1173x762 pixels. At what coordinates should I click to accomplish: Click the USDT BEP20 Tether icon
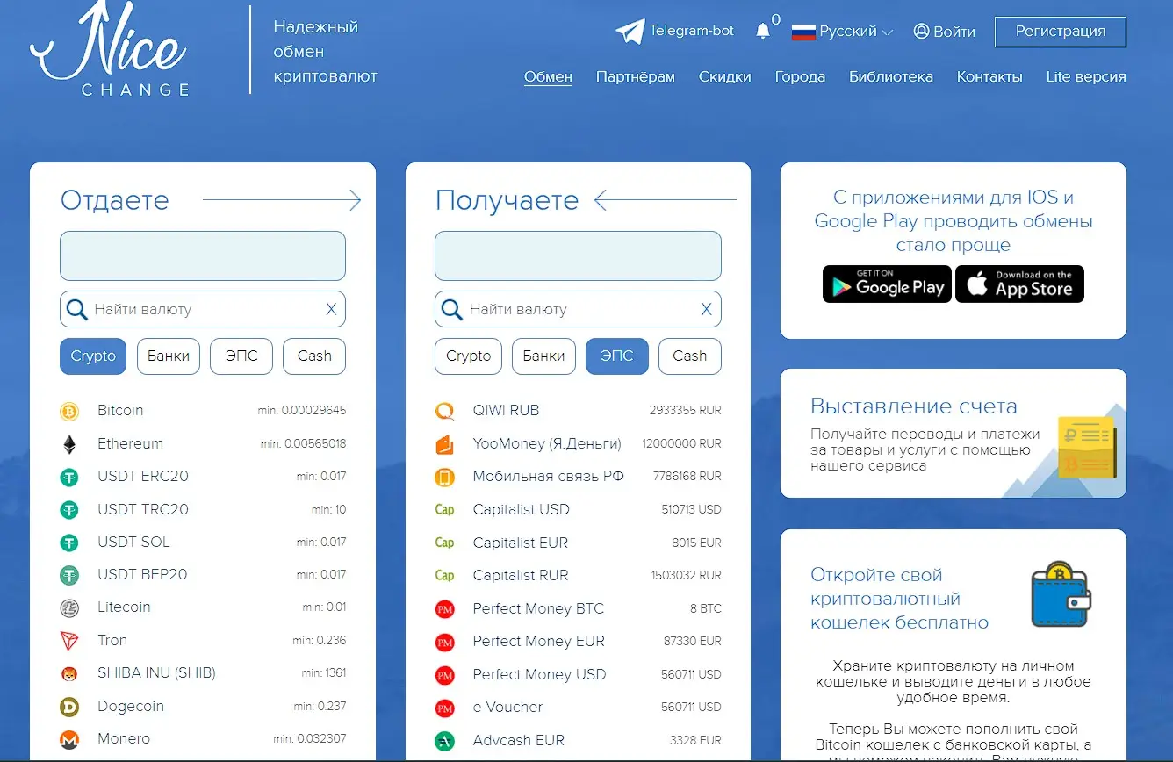[69, 575]
